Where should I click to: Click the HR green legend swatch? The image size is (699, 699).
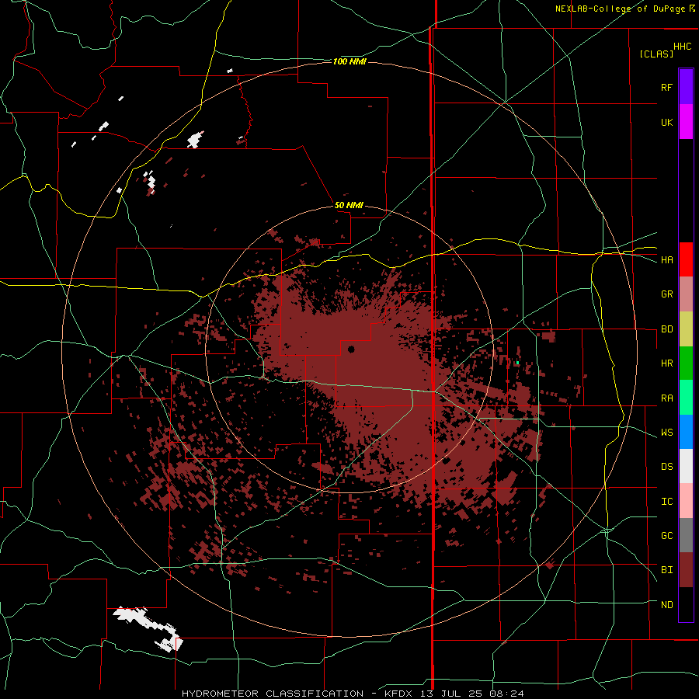[686, 363]
